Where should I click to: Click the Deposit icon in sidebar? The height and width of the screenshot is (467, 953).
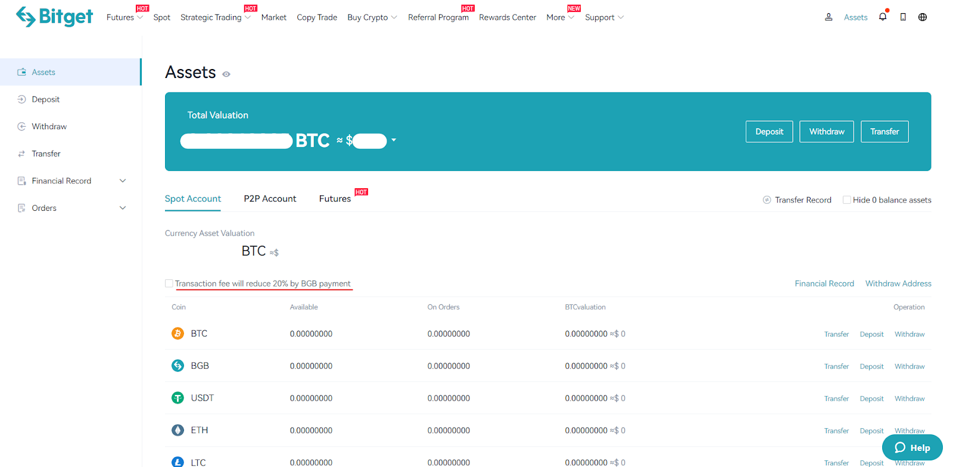coord(21,99)
